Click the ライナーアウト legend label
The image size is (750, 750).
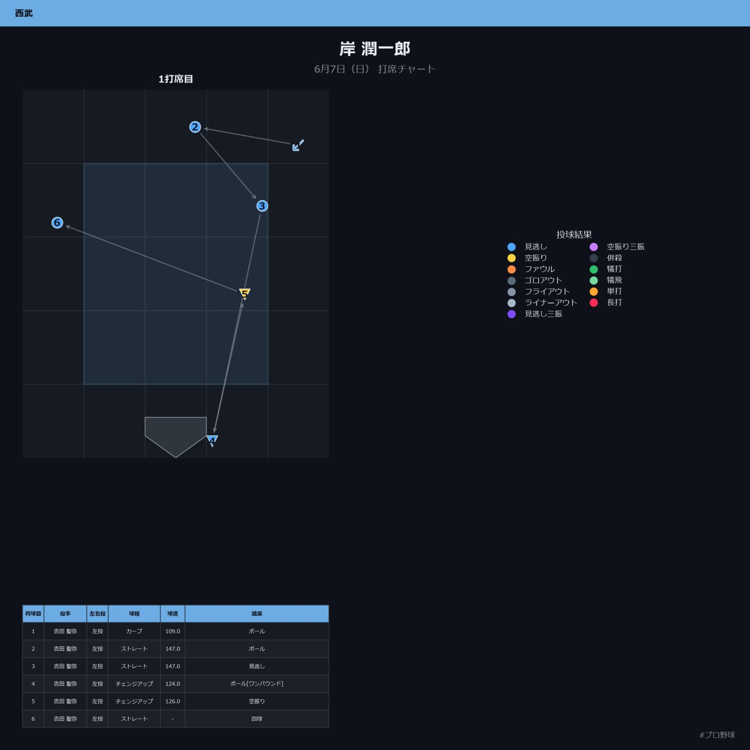[551, 303]
